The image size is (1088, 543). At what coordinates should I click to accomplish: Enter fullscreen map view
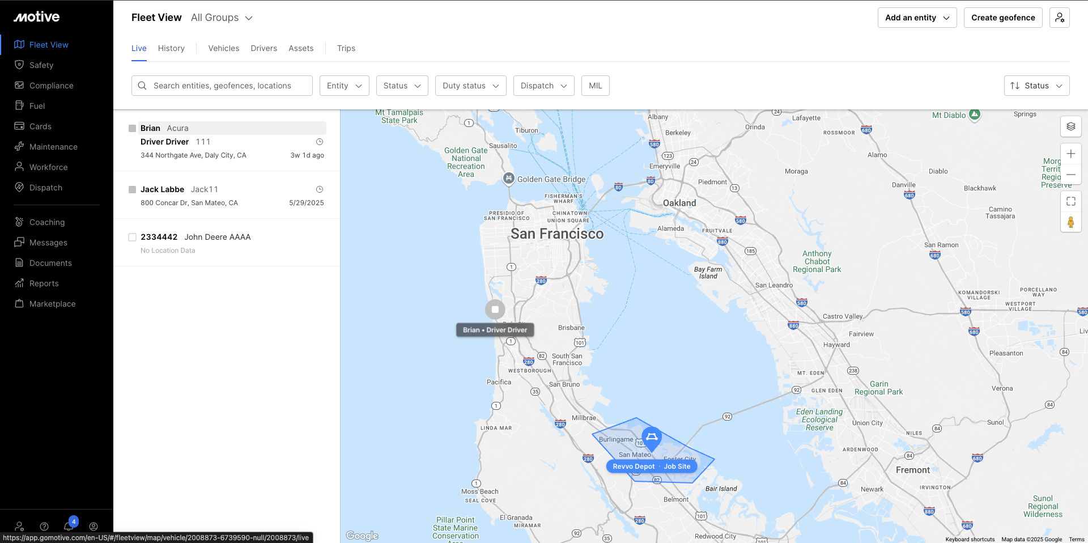1070,201
